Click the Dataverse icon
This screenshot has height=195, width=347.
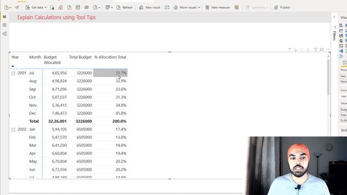[87, 8]
